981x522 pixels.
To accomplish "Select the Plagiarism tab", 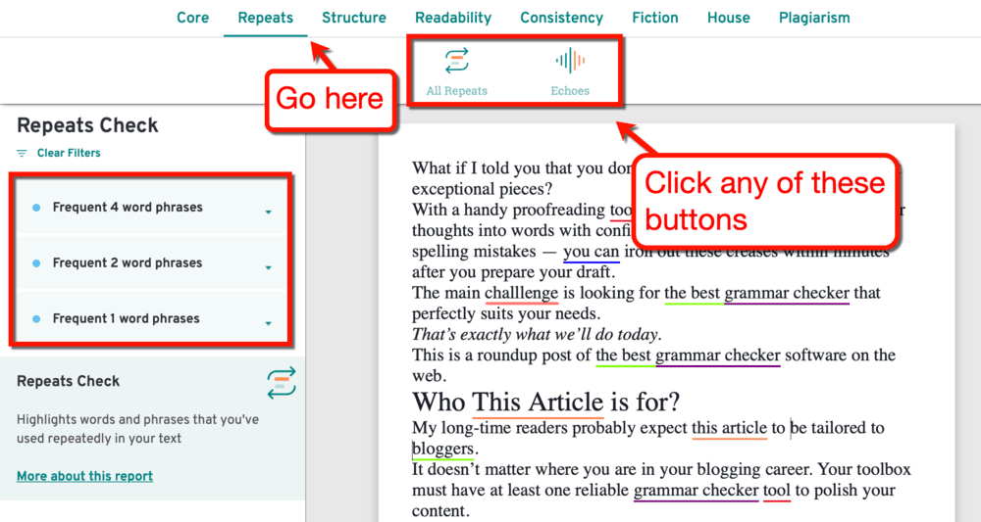I will coord(814,18).
